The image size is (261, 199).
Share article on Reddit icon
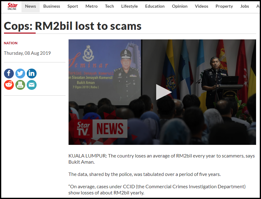click(x=9, y=85)
